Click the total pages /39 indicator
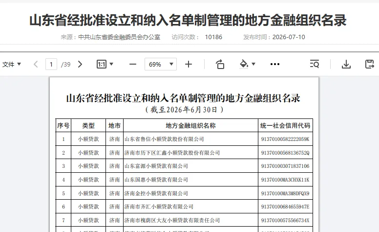This screenshot has height=232, width=379. [x=66, y=65]
